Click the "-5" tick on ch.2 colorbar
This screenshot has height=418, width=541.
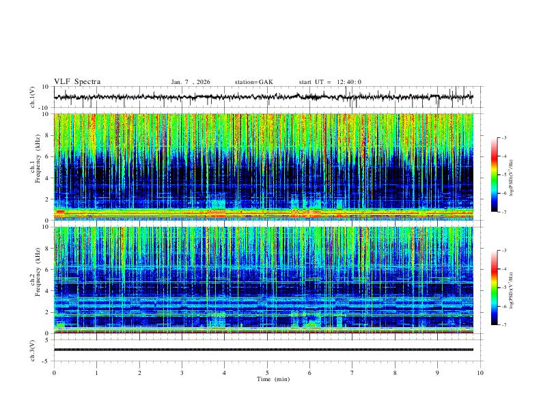pos(503,288)
